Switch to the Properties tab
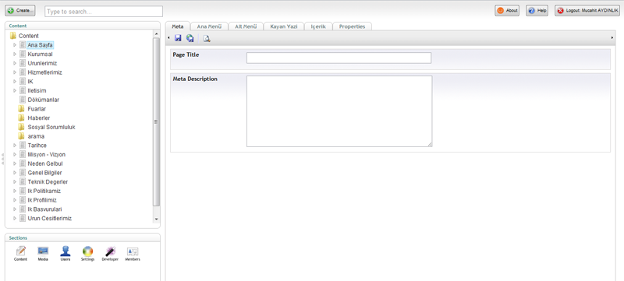Screen dimensions: 624x281 pyautogui.click(x=353, y=26)
